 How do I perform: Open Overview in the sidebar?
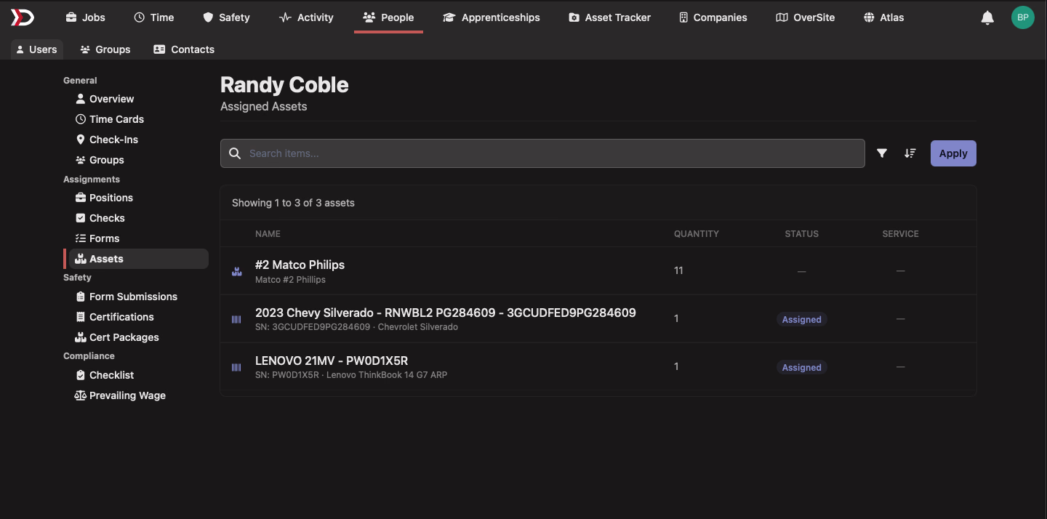point(111,99)
